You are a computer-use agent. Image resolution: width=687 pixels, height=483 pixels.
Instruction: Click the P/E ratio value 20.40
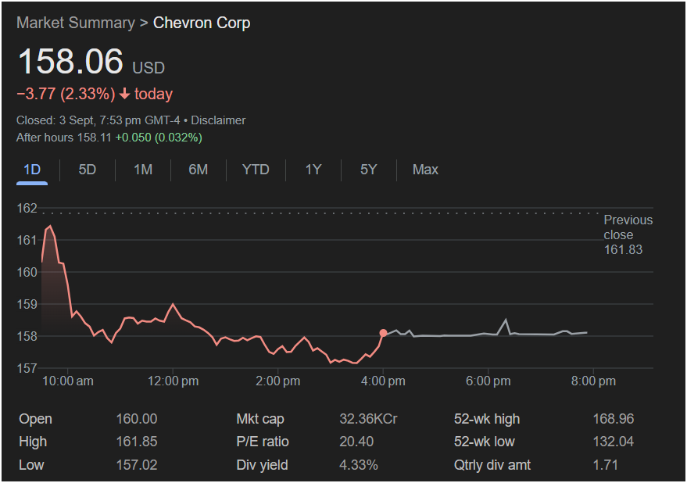click(x=356, y=442)
